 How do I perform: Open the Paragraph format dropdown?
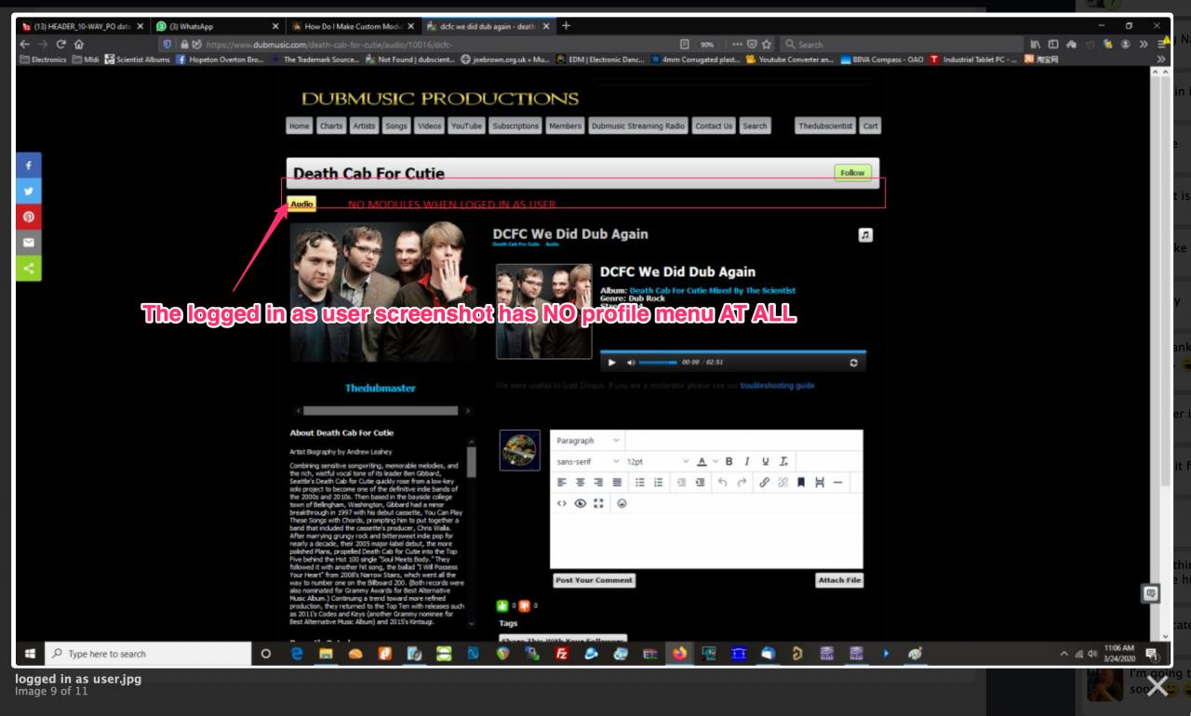(x=588, y=440)
